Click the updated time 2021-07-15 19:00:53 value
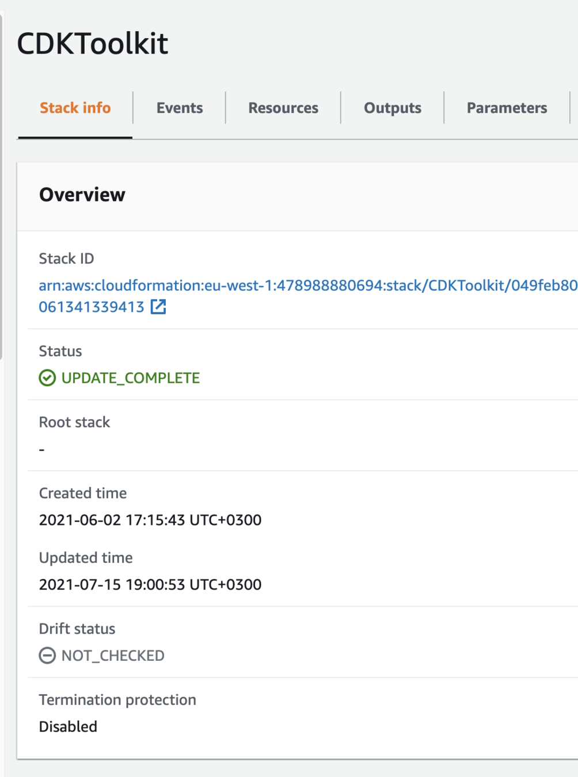The width and height of the screenshot is (578, 777). pyautogui.click(x=150, y=585)
